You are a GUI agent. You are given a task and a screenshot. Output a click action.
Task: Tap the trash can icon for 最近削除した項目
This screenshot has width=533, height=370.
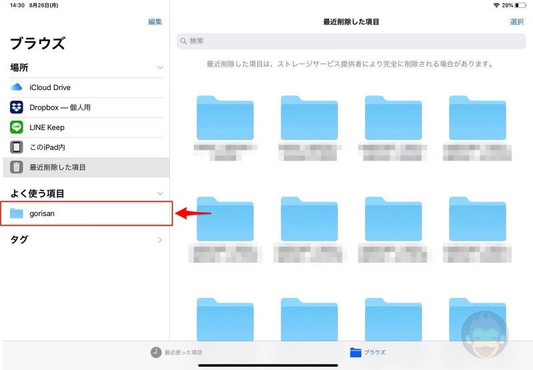[16, 167]
